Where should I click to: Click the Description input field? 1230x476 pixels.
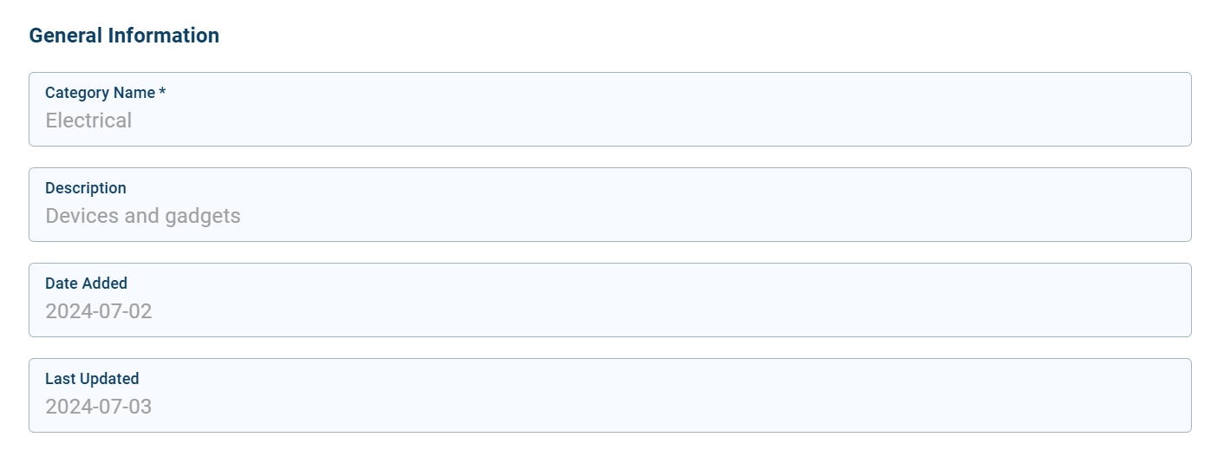pos(609,216)
